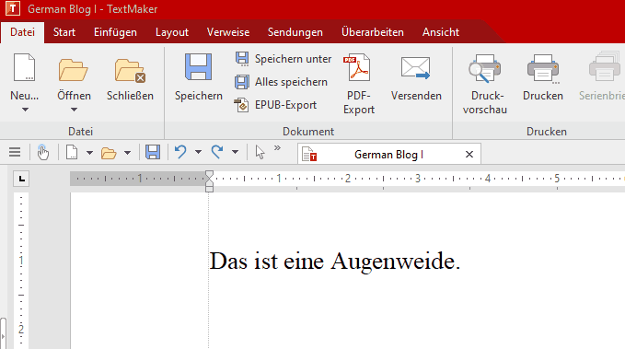Expand the redo history dropdown
The height and width of the screenshot is (349, 625).
[x=235, y=152]
